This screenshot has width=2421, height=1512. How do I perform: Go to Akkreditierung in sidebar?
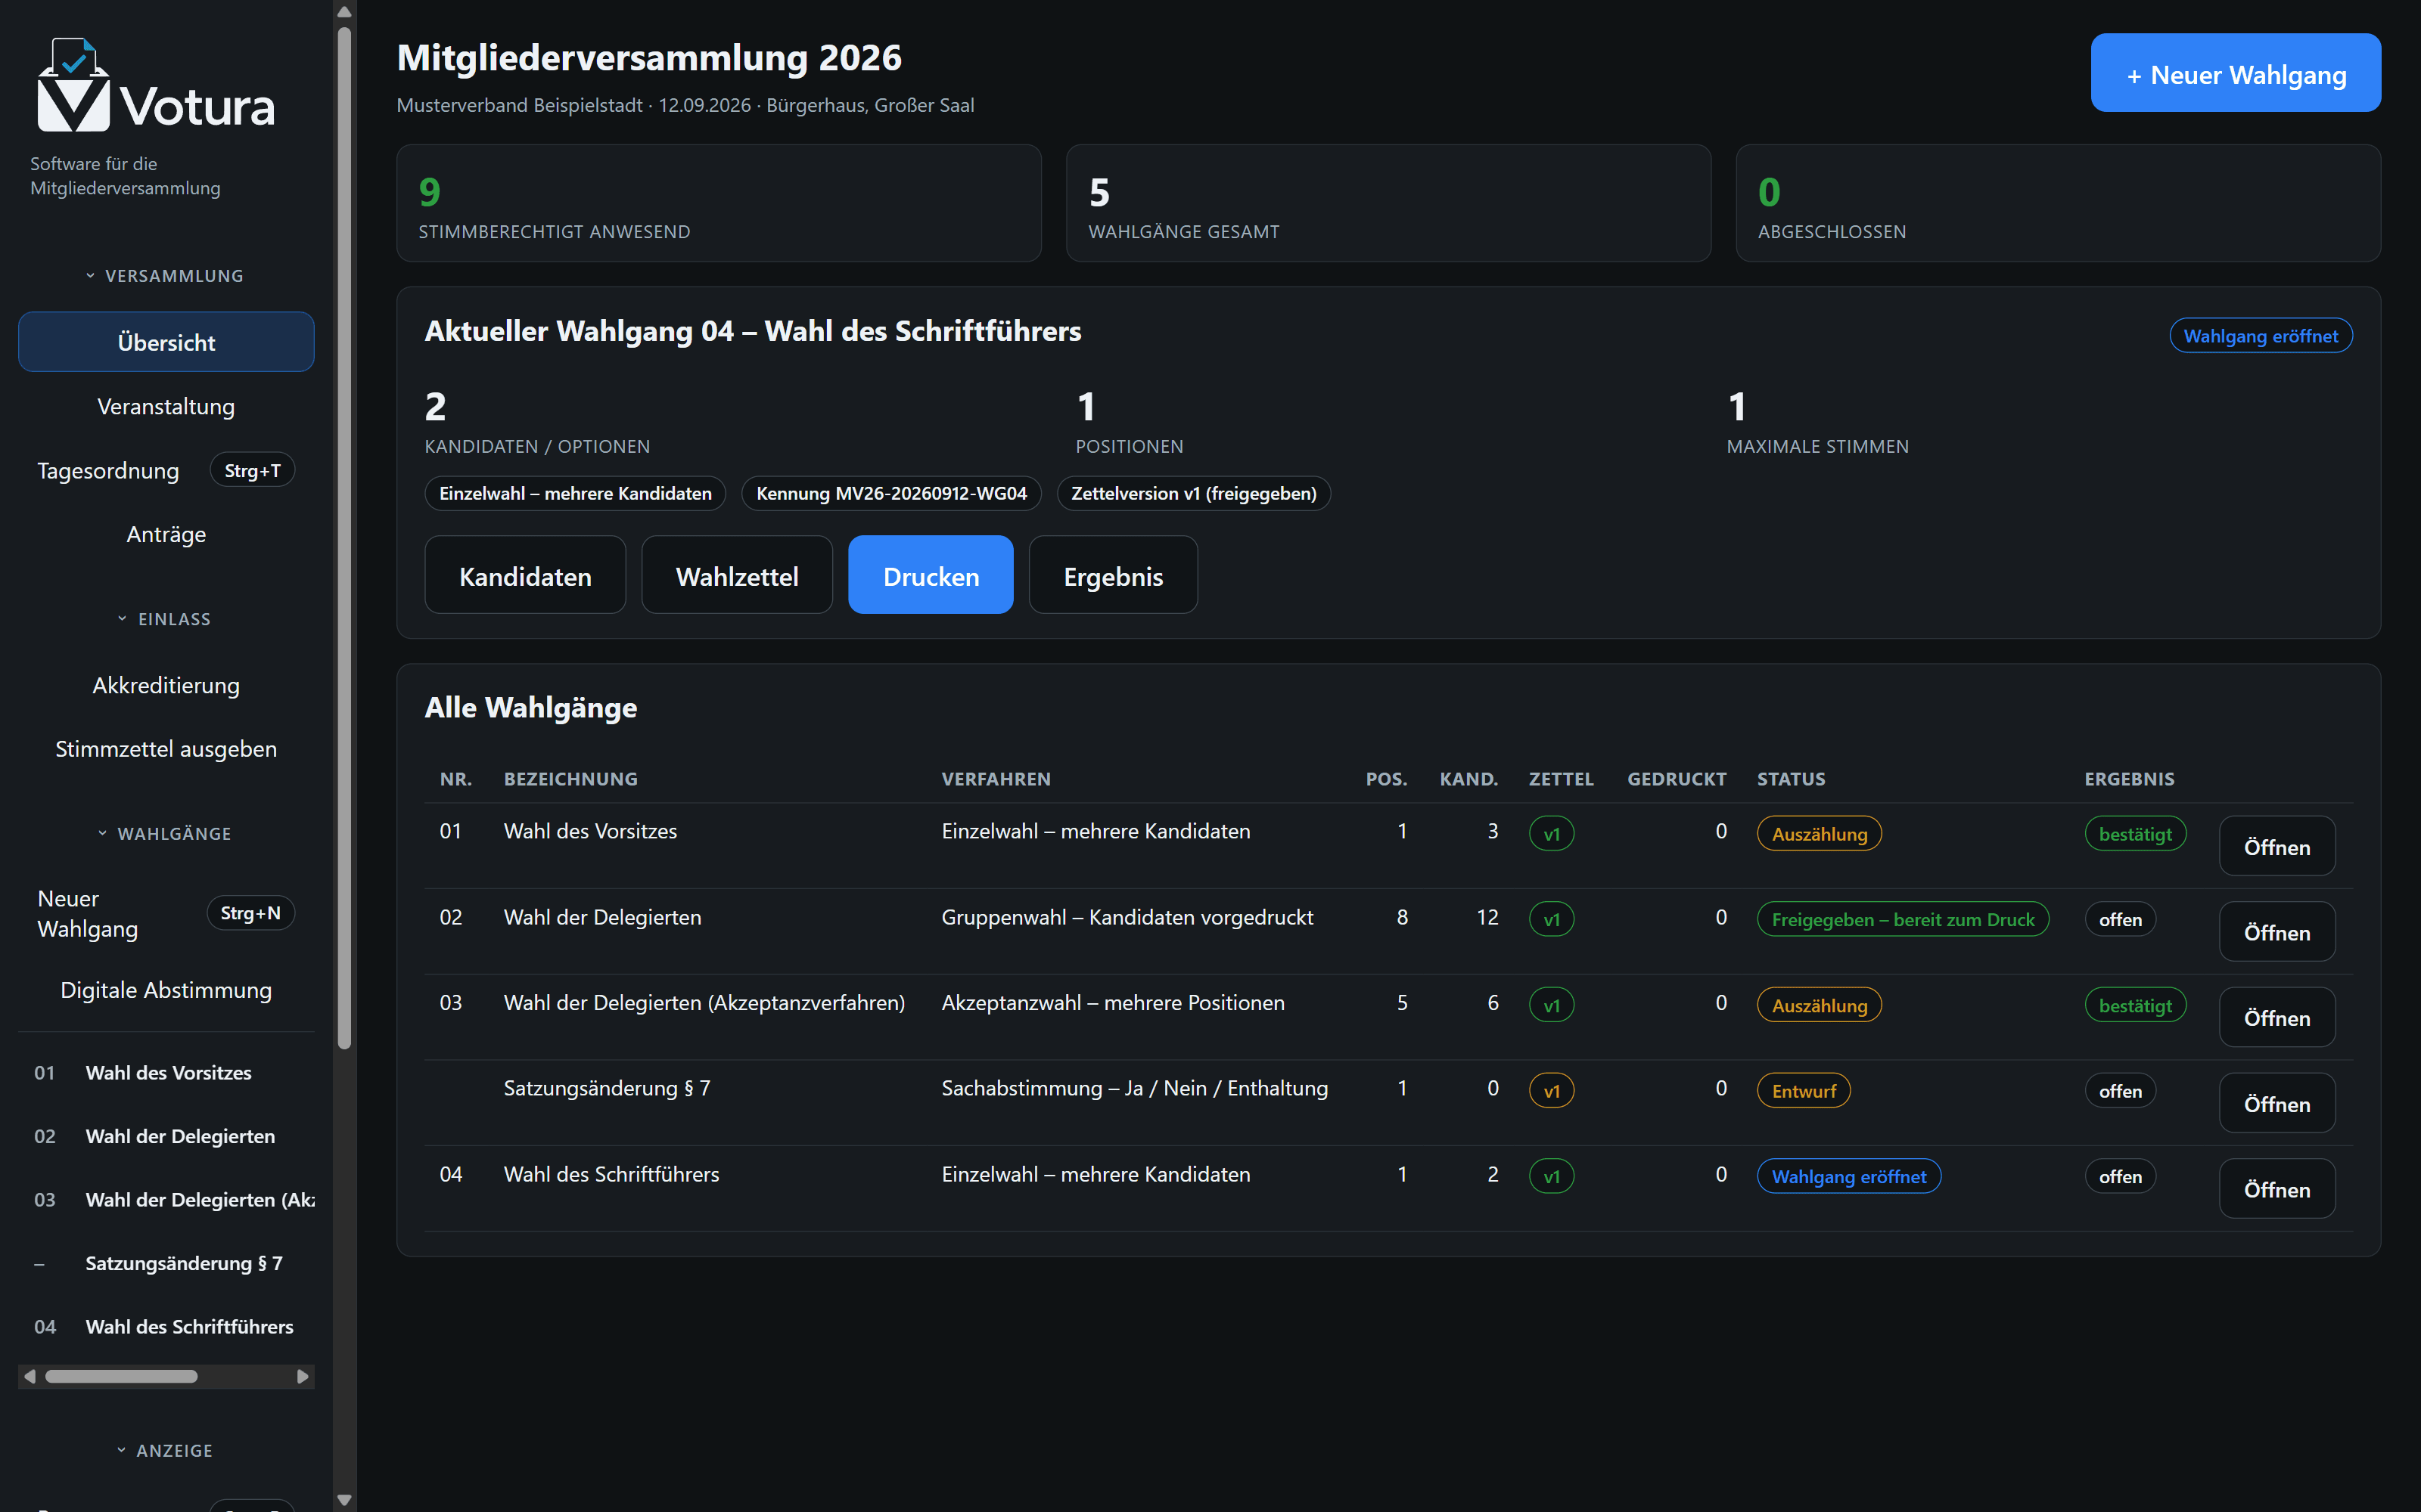165,685
